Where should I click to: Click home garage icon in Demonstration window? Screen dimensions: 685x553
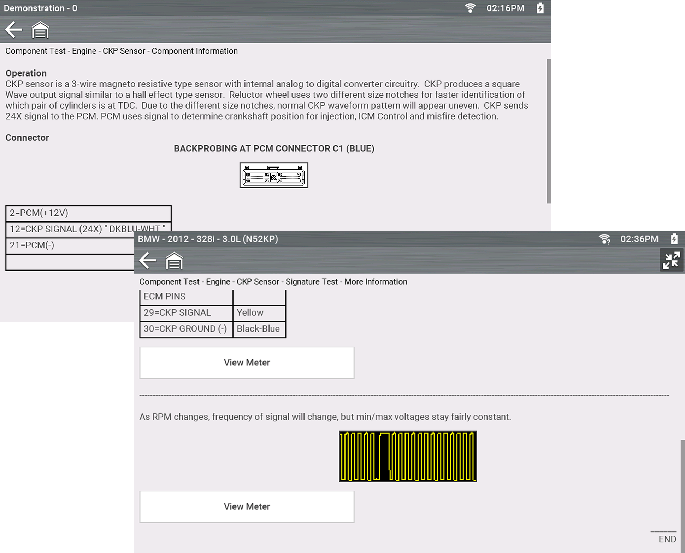(x=40, y=30)
